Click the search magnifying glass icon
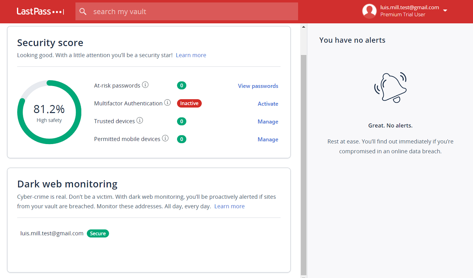This screenshot has width=473, height=278. [83, 11]
